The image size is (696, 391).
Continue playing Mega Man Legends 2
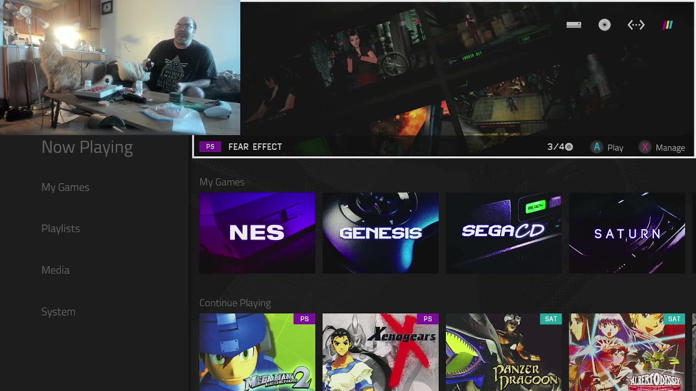tap(257, 352)
